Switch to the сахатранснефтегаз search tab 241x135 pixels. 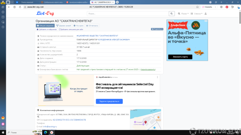pos(77,2)
